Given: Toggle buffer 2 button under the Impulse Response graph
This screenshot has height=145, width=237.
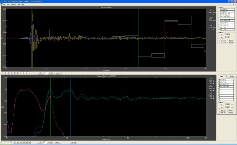Looking at the screenshot, I should click(x=6, y=73).
